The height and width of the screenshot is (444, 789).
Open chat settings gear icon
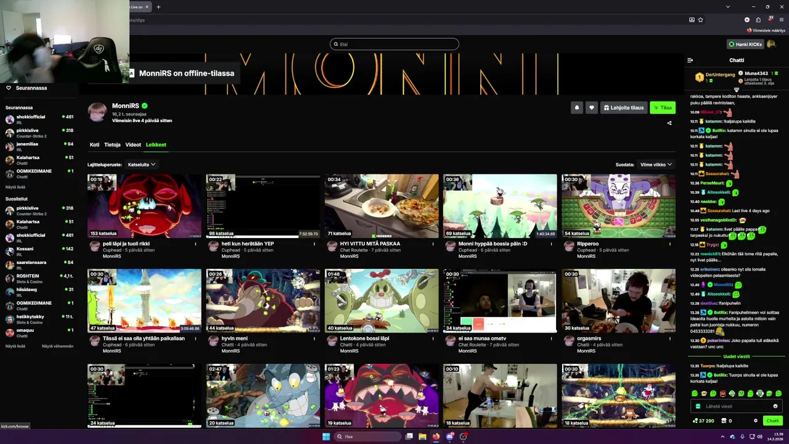(x=756, y=421)
